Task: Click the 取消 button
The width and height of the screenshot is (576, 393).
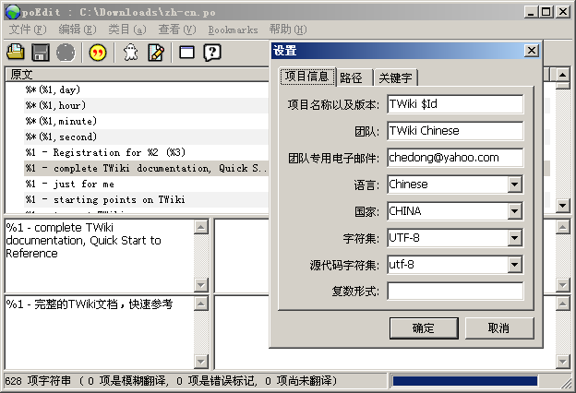Action: click(x=498, y=328)
